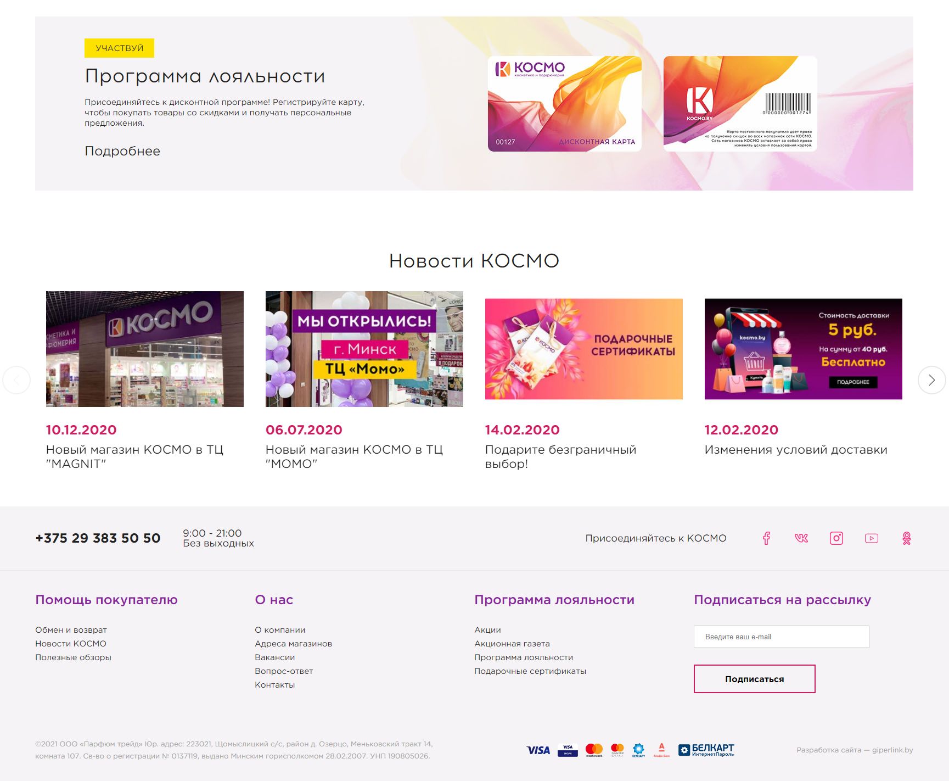Open Полезные обзоры footer link
This screenshot has width=949, height=781.
73,657
